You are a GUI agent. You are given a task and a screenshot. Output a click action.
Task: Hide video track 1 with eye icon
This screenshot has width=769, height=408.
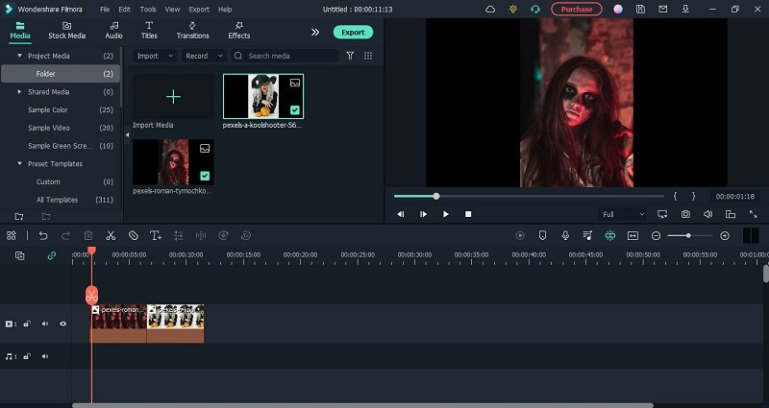(62, 324)
